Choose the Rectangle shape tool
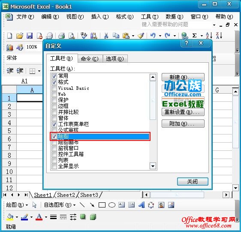This screenshot has width=241, height=232. tap(102, 205)
